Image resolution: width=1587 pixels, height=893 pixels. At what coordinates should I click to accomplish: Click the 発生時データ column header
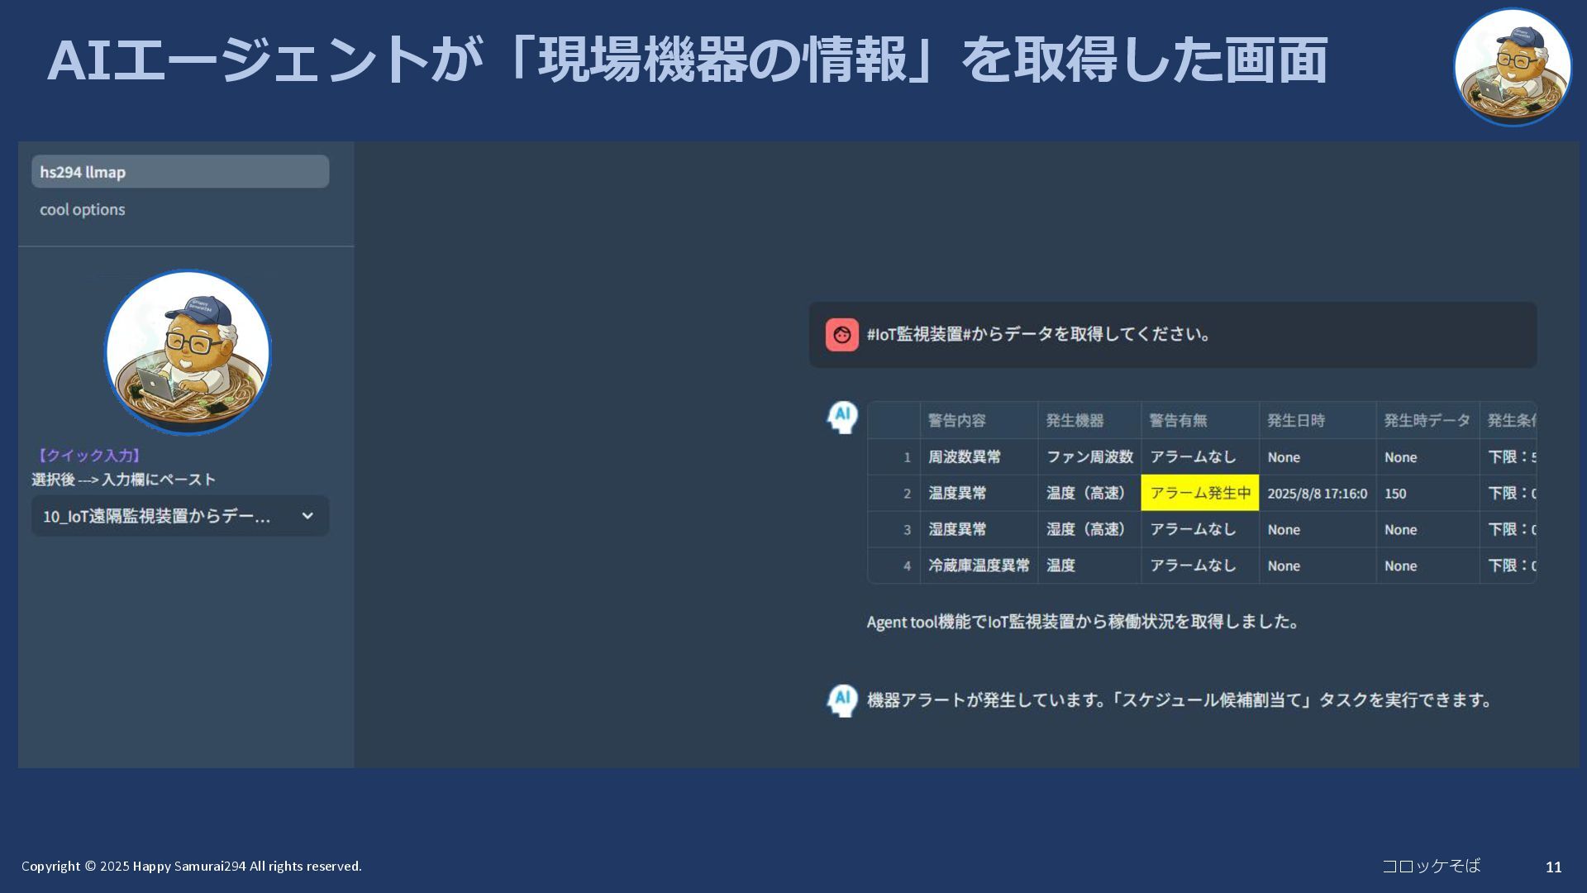(1427, 421)
